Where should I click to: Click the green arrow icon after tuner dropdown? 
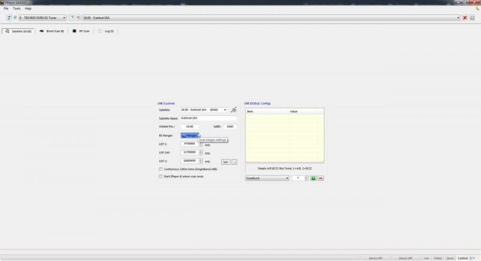[x=72, y=18]
